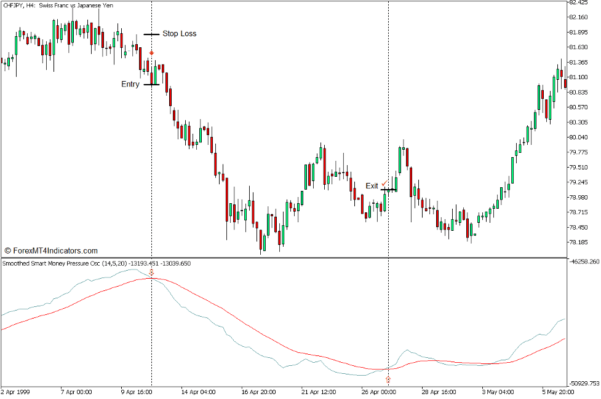Select the black Exit level line

tap(388, 190)
